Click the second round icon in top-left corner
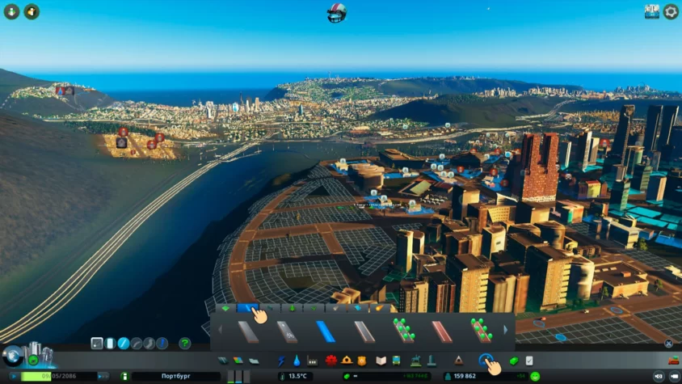 click(x=32, y=12)
